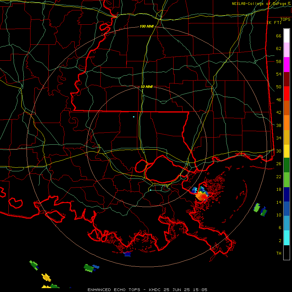This screenshot has height=292, width=292.
Task: Click the cyan dot near the 50 NMI label
Action: [134, 117]
